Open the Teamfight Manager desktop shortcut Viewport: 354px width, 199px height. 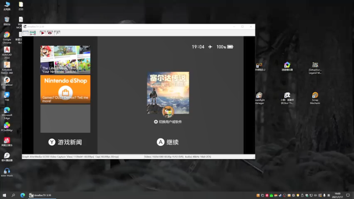point(259,98)
